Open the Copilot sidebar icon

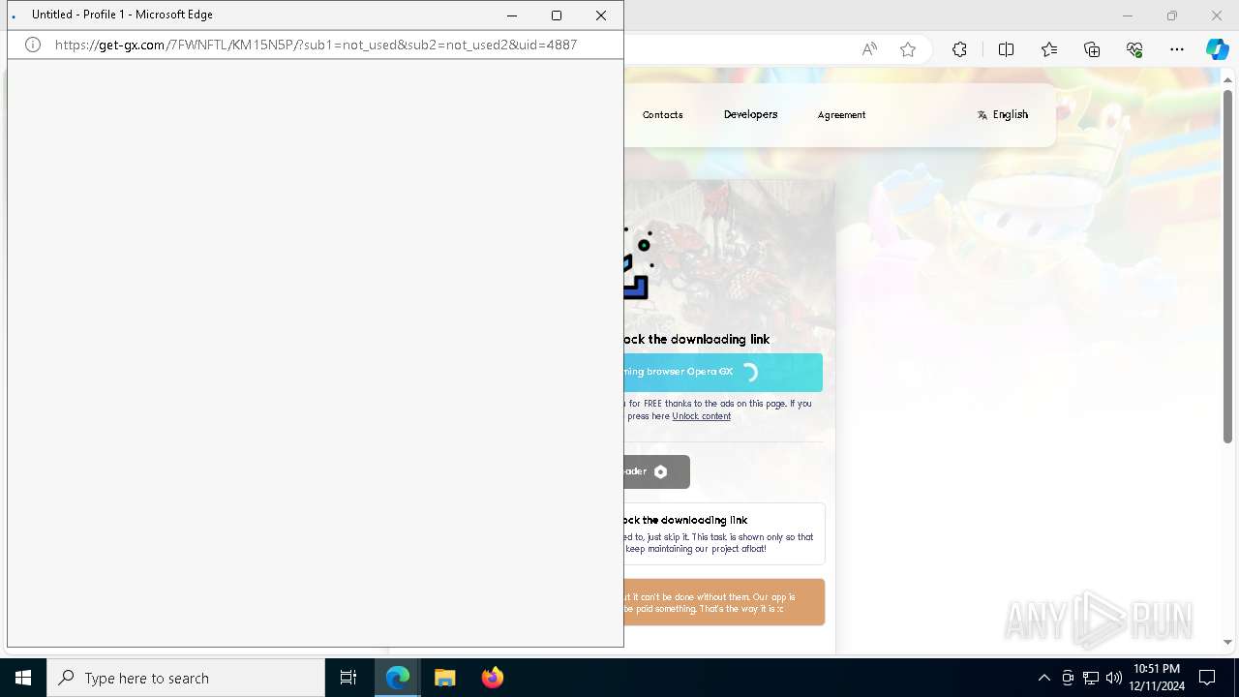click(x=1217, y=49)
